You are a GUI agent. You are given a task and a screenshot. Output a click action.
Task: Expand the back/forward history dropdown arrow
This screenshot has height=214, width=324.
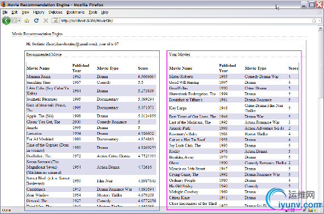pyautogui.click(x=19, y=20)
